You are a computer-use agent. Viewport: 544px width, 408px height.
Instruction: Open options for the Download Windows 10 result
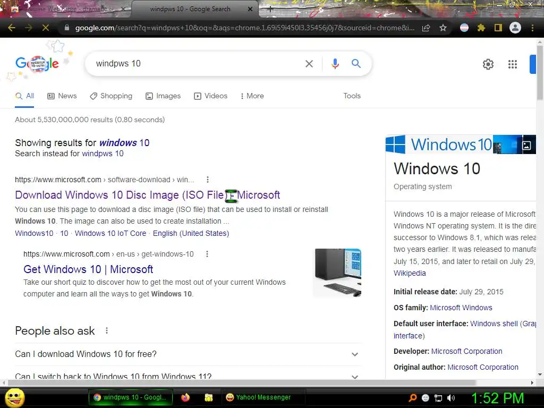click(x=208, y=180)
